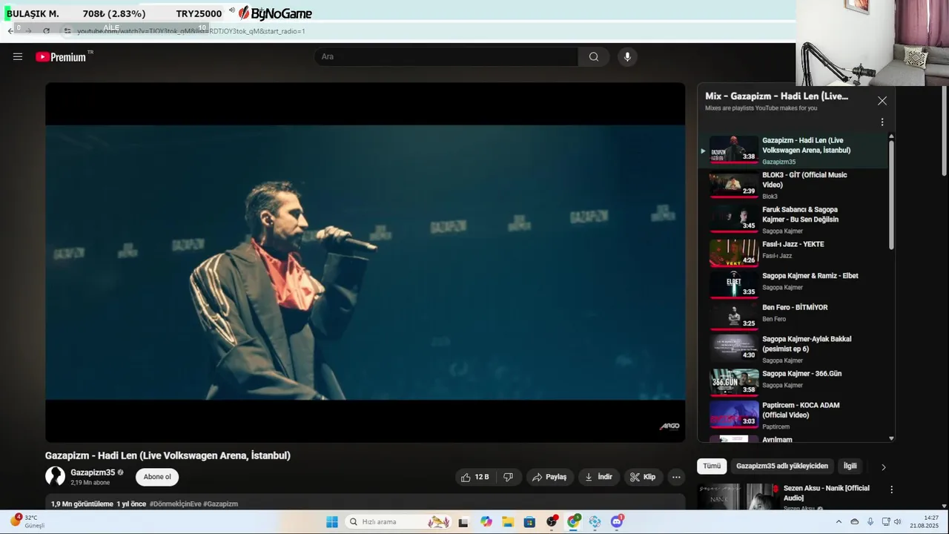The width and height of the screenshot is (949, 534).
Task: Click playlist panel scroll-up arrow
Action: click(891, 136)
